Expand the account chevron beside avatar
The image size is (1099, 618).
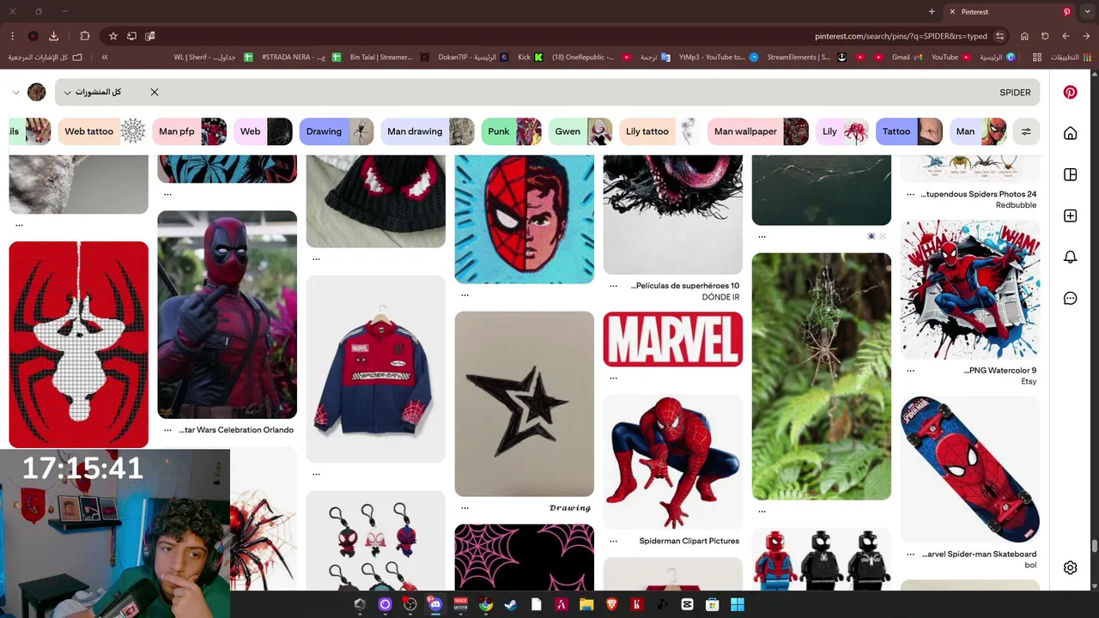pyautogui.click(x=16, y=92)
